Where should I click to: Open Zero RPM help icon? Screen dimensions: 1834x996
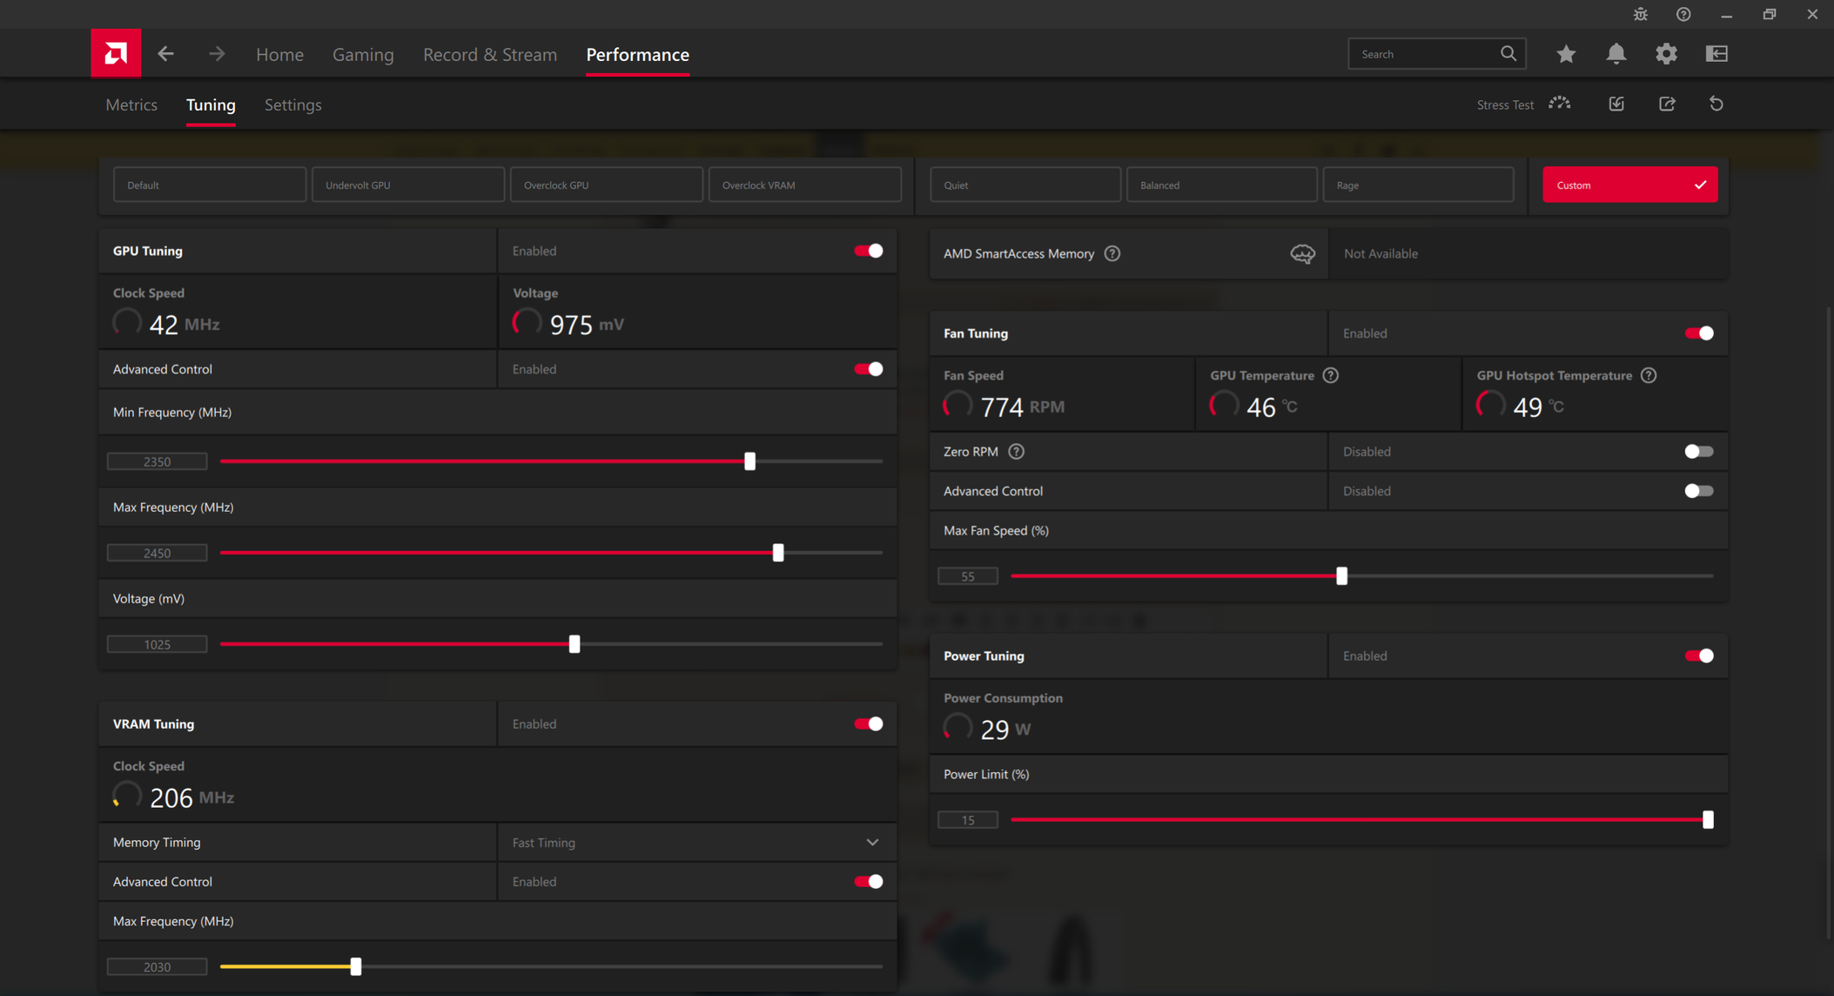click(x=1016, y=451)
